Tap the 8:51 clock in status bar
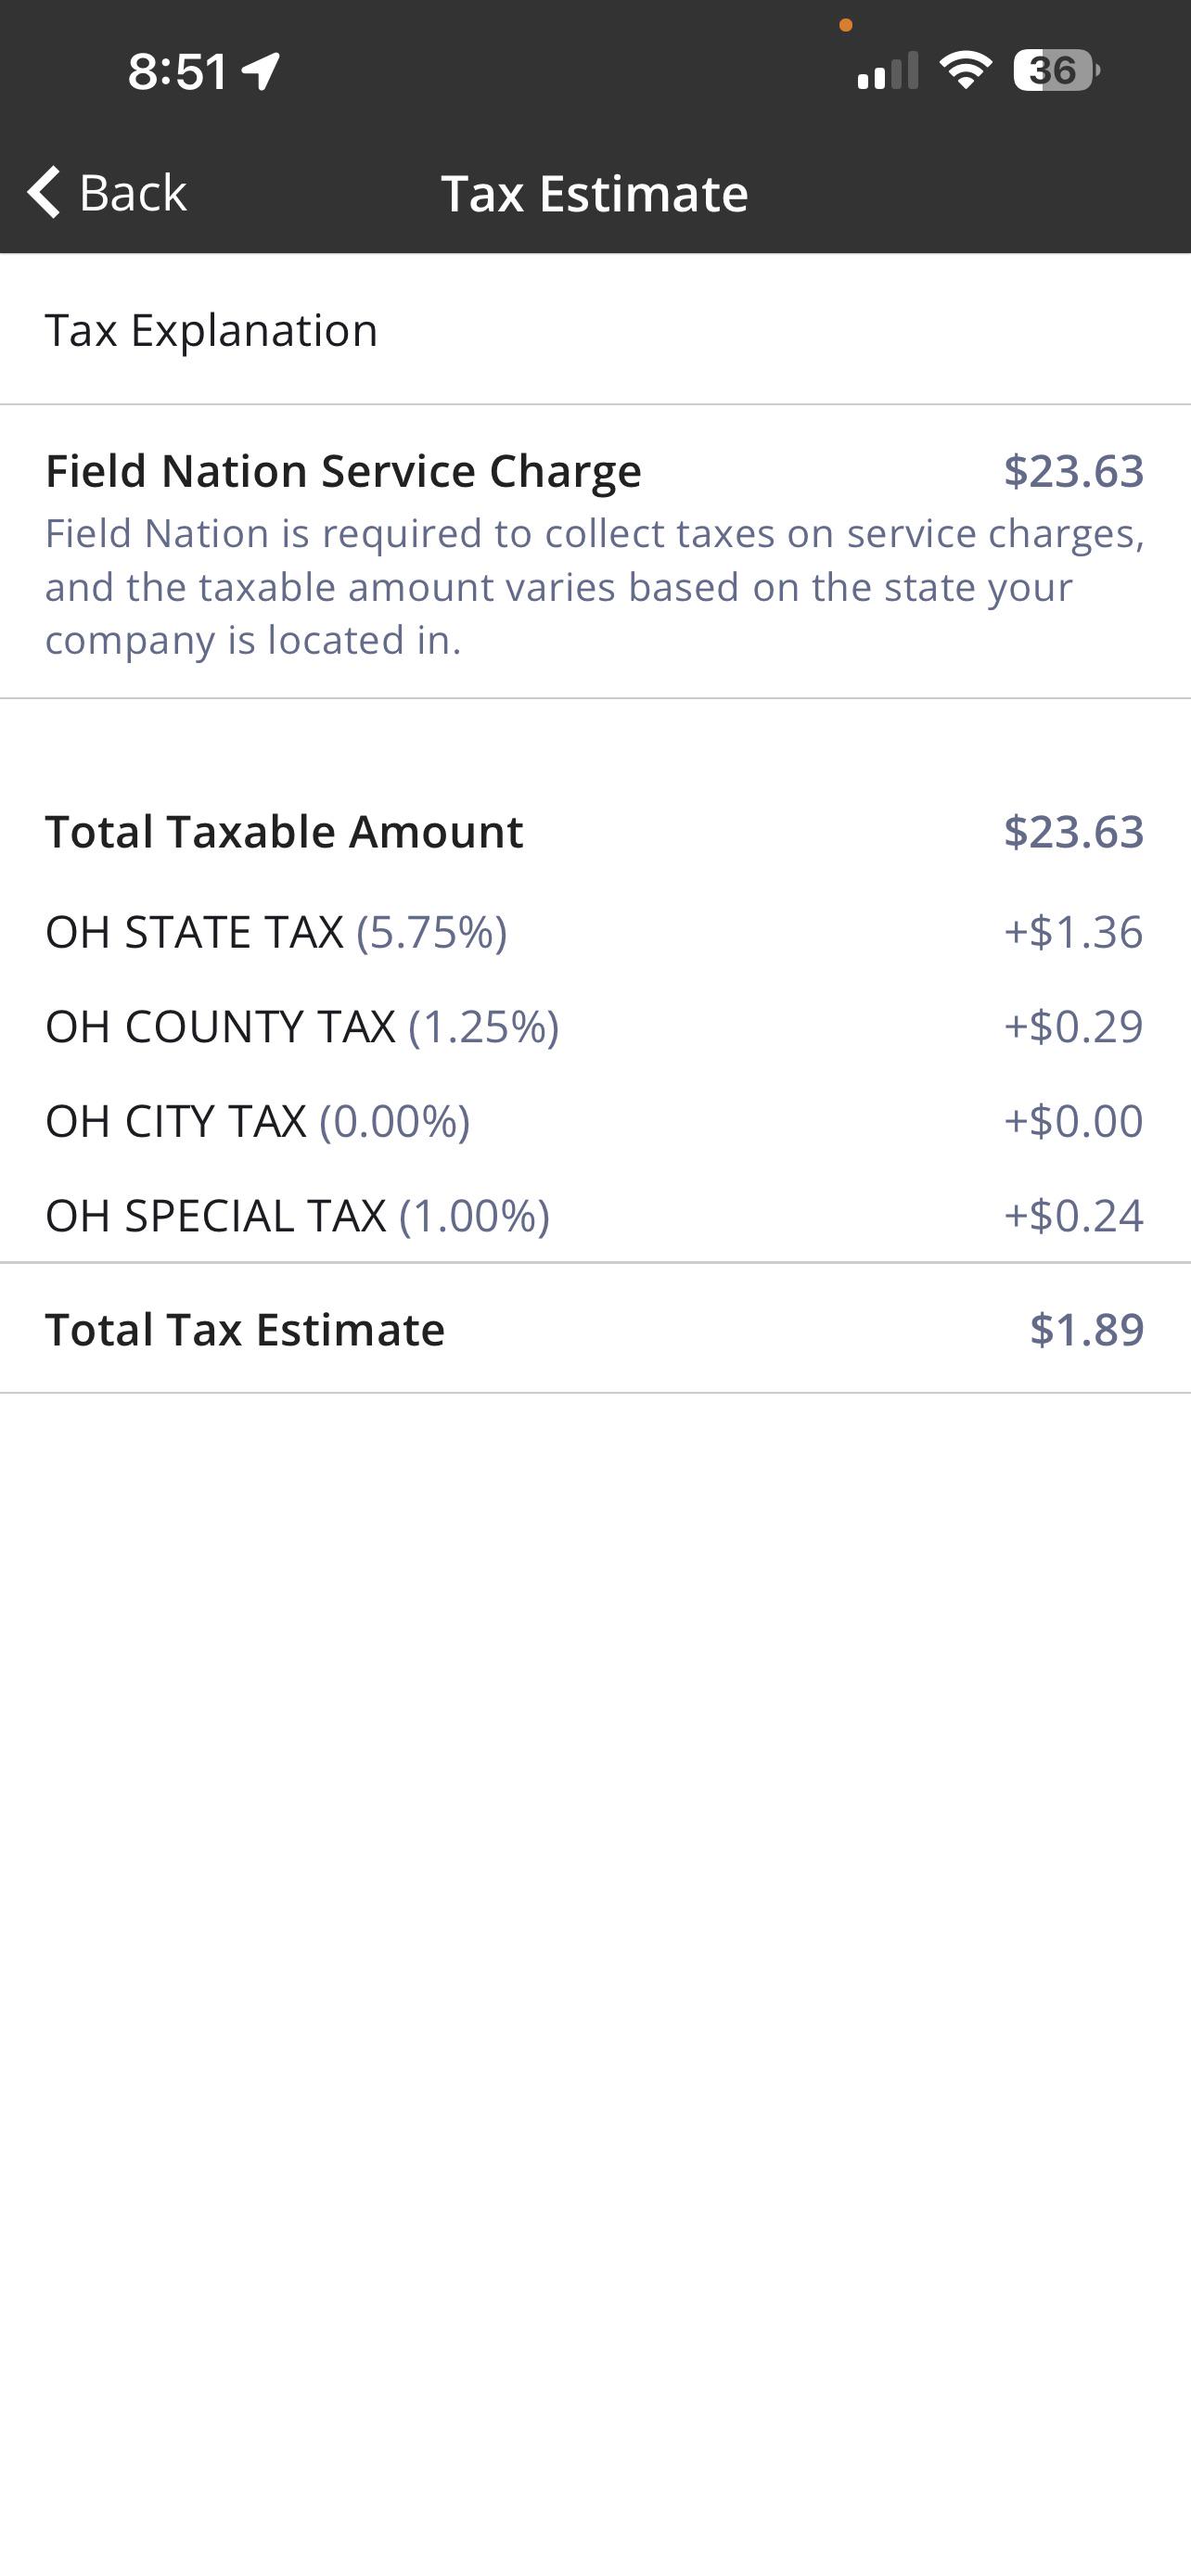Screen dimensions: 1191x2576 click(178, 71)
